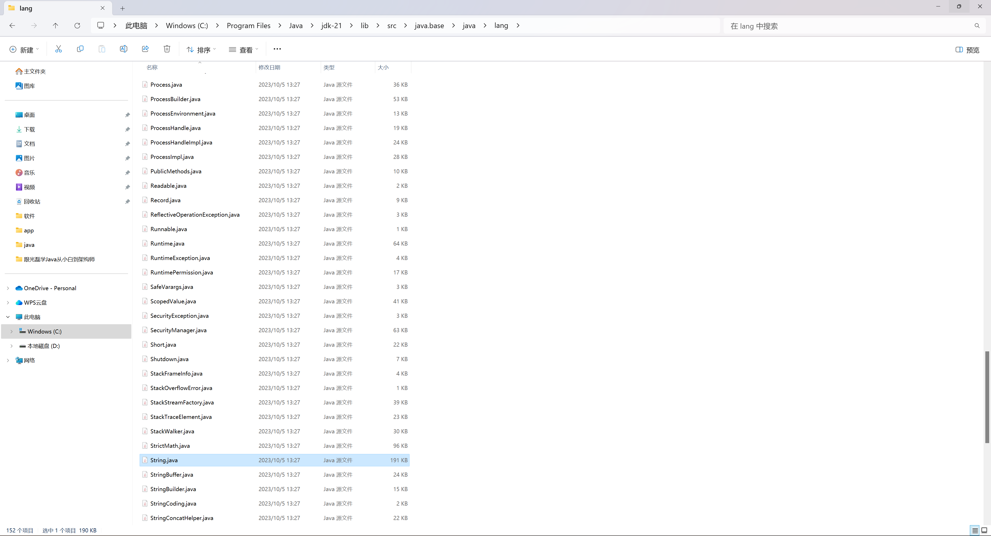Unpin 桌面 using its pin icon
This screenshot has height=536, width=991.
(x=127, y=115)
